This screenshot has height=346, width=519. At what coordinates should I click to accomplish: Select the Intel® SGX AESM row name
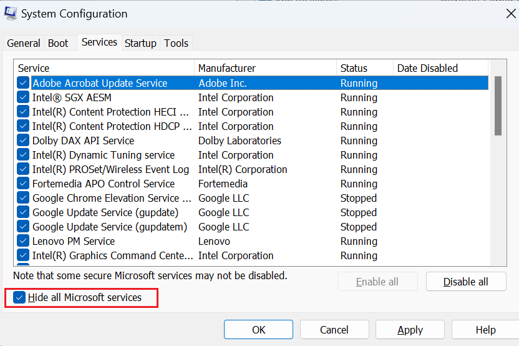click(x=72, y=97)
